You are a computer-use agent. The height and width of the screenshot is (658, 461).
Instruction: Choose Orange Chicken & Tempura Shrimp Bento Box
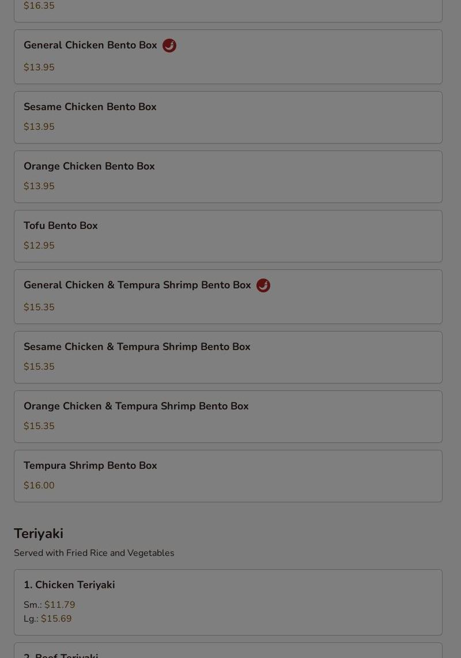pyautogui.click(x=228, y=417)
